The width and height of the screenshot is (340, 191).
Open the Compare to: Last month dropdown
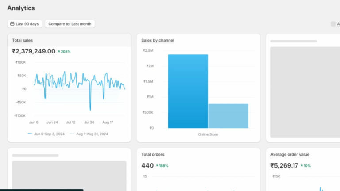(70, 24)
